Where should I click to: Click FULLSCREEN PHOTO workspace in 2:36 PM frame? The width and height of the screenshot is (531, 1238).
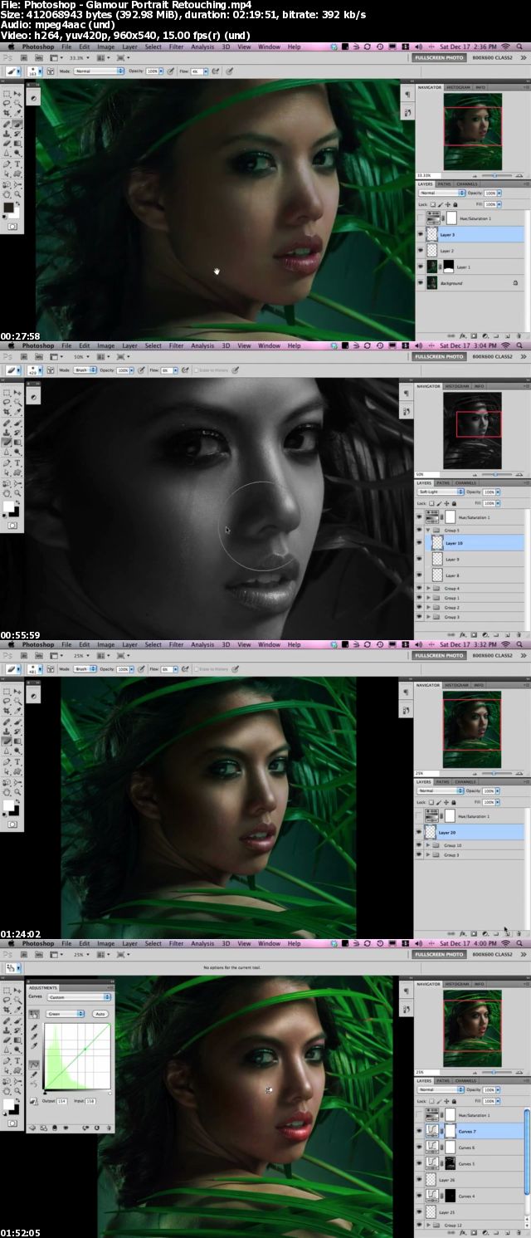coord(439,57)
